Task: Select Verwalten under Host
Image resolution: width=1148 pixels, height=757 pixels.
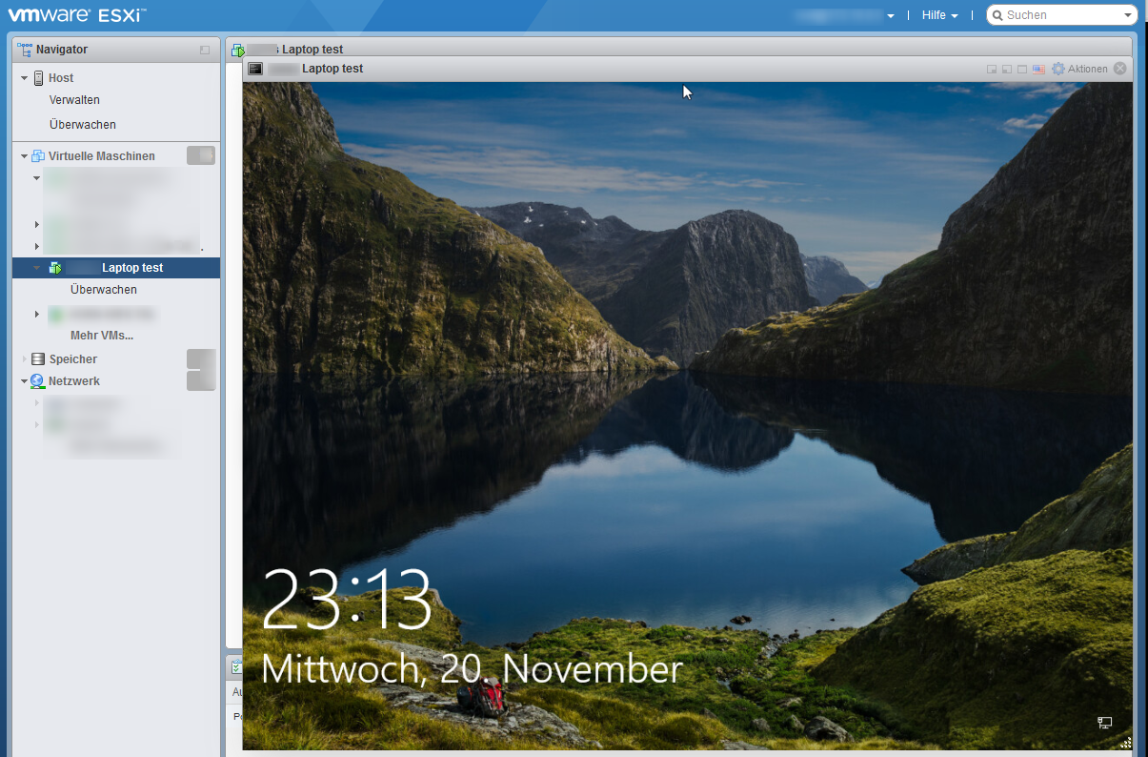Action: 74,100
